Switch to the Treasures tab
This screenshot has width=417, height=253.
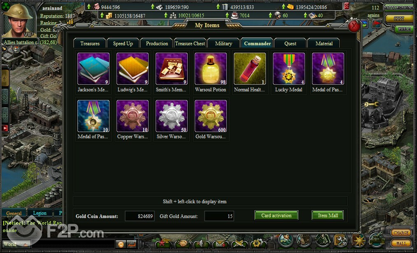point(90,43)
